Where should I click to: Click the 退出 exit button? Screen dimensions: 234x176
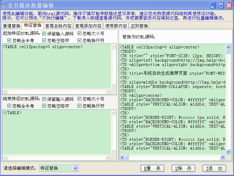(214, 168)
